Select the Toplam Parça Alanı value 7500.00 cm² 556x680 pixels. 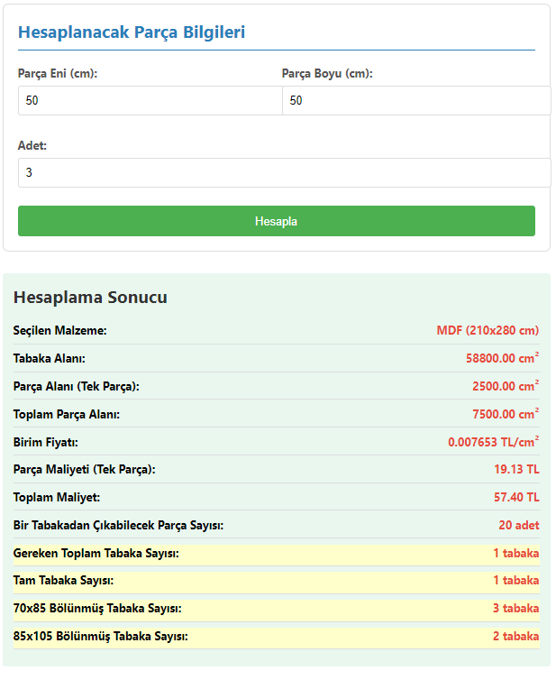click(505, 415)
